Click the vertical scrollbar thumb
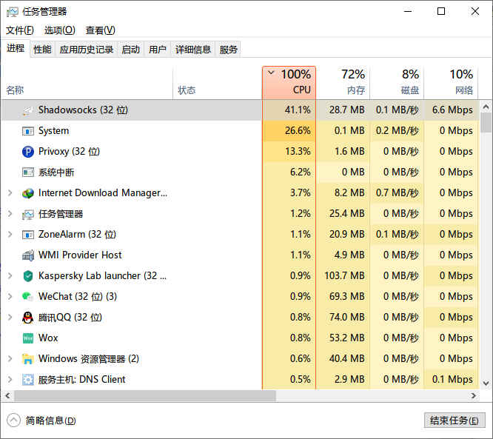 click(486, 123)
